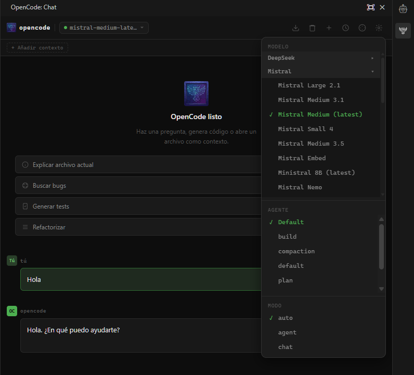The image size is (414, 375).
Task: Choose the Default agent
Action: (x=320, y=223)
